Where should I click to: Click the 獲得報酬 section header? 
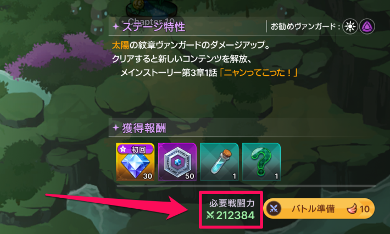tap(144, 129)
